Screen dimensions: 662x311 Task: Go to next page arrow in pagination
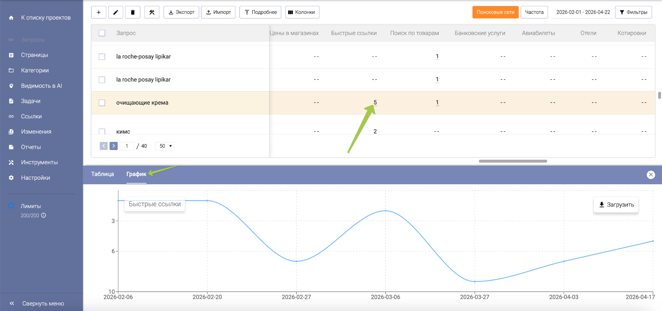coord(113,146)
